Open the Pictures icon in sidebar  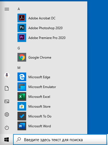(x=7, y=101)
